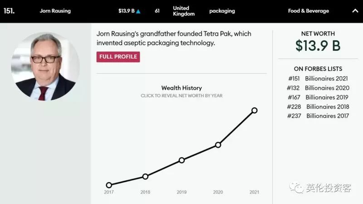
Task: Open the Billionaires 2017 list link
Action: (x=328, y=116)
